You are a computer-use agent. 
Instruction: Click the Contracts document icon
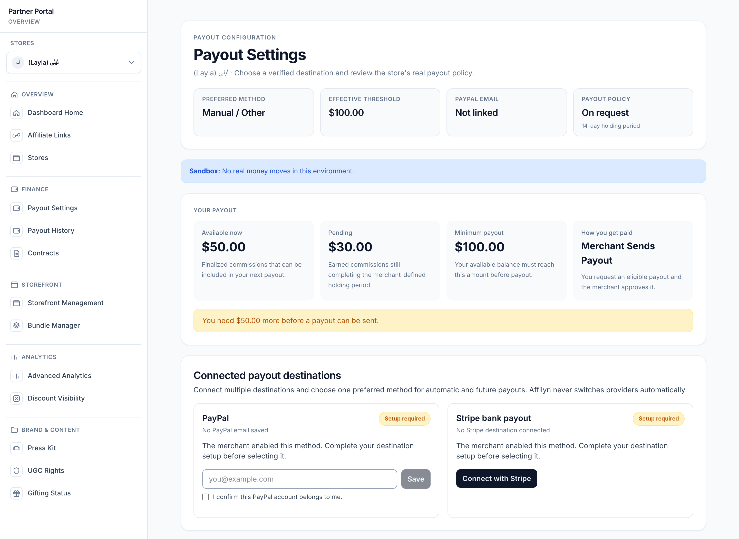coord(16,253)
